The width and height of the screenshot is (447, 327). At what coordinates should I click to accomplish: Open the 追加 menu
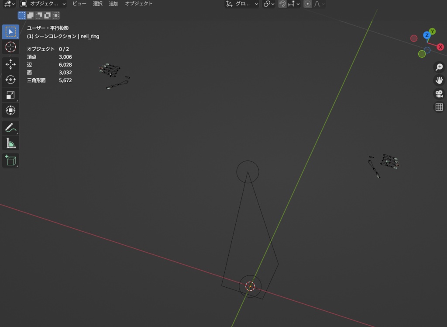tap(113, 3)
